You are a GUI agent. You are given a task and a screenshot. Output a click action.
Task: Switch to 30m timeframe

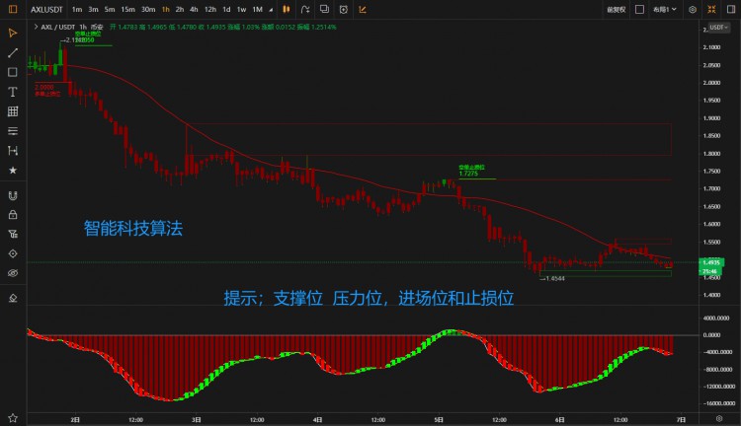tap(148, 10)
